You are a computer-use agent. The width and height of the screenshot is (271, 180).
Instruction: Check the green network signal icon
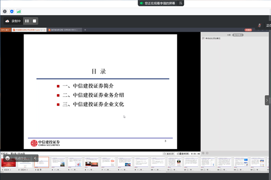[x=19, y=12]
